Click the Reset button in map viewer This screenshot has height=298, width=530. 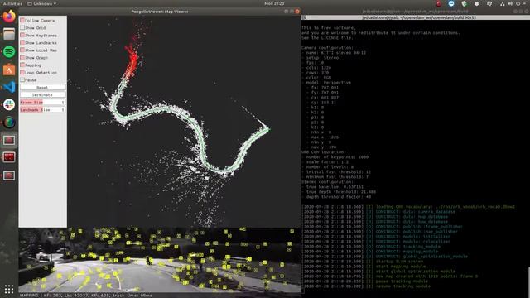click(42, 87)
